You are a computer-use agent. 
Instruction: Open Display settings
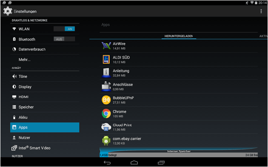(x=45, y=87)
